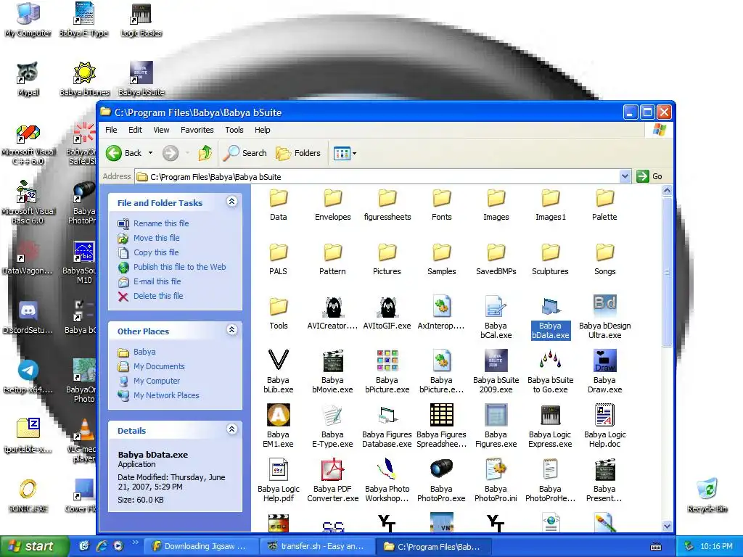Select Babya Figures Spreadsheet icon
This screenshot has width=743, height=557.
pos(442,416)
